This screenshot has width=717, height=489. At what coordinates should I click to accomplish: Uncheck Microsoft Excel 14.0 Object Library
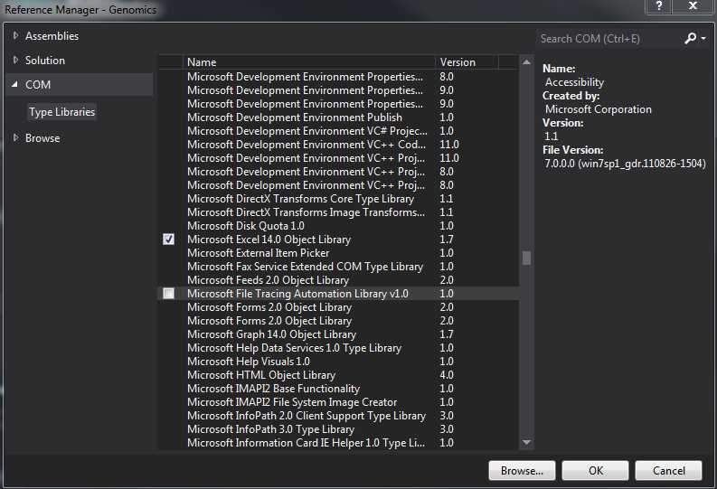pos(168,239)
